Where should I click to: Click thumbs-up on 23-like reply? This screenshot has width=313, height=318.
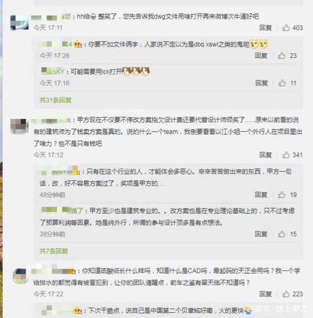pyautogui.click(x=282, y=55)
